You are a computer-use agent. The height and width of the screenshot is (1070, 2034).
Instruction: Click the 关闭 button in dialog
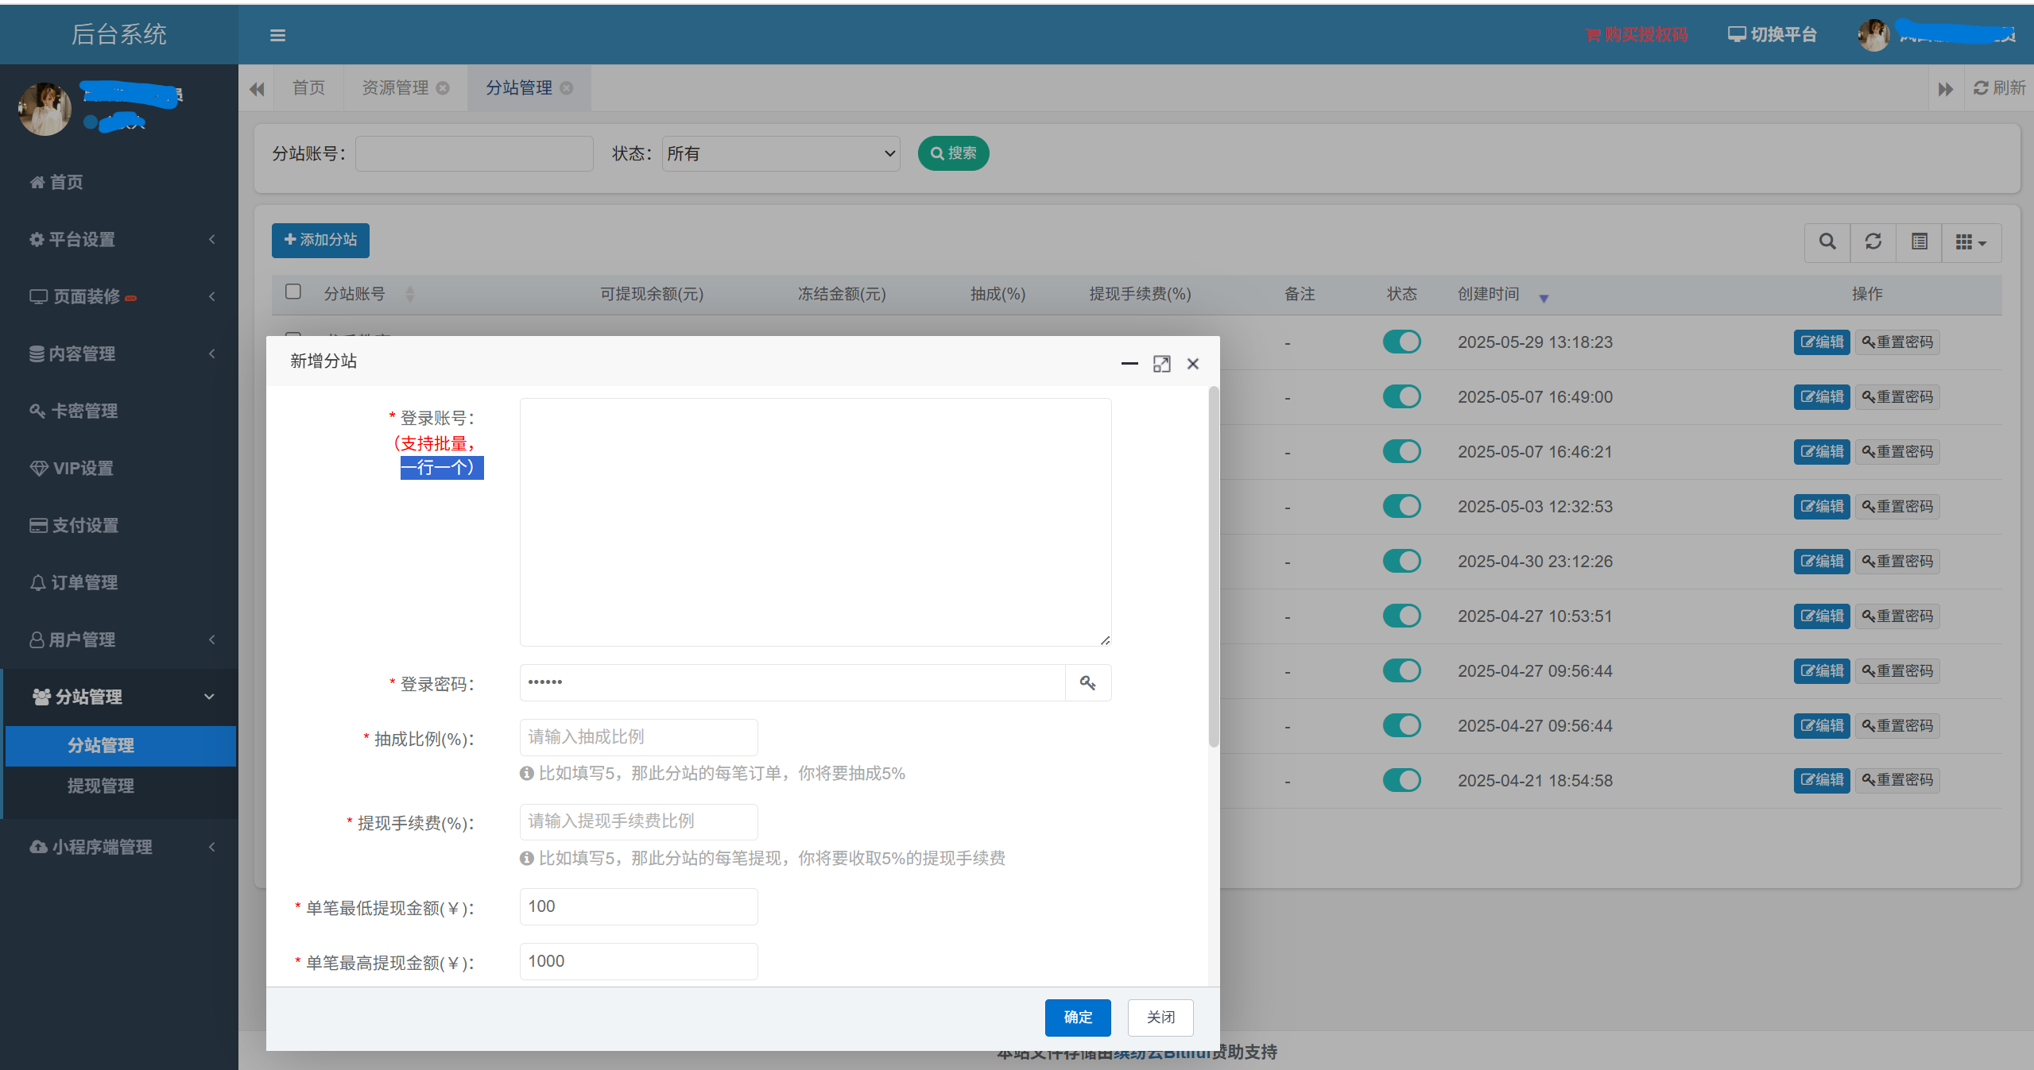tap(1160, 1017)
